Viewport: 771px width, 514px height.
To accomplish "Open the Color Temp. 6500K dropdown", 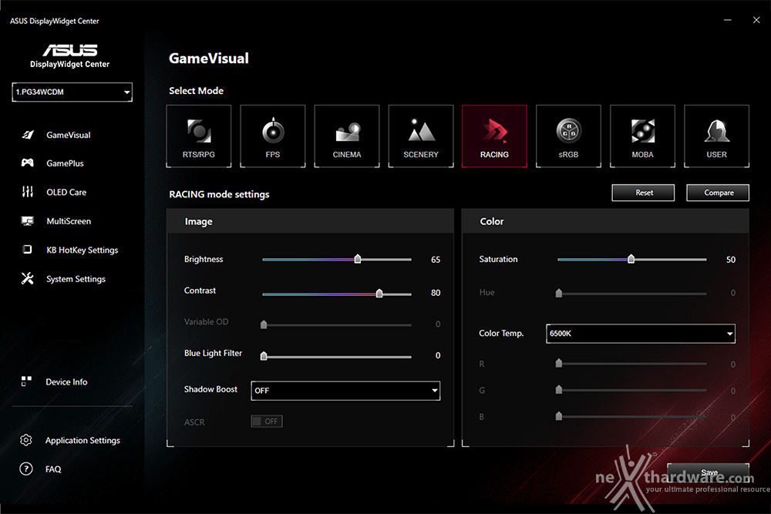I will pyautogui.click(x=641, y=334).
